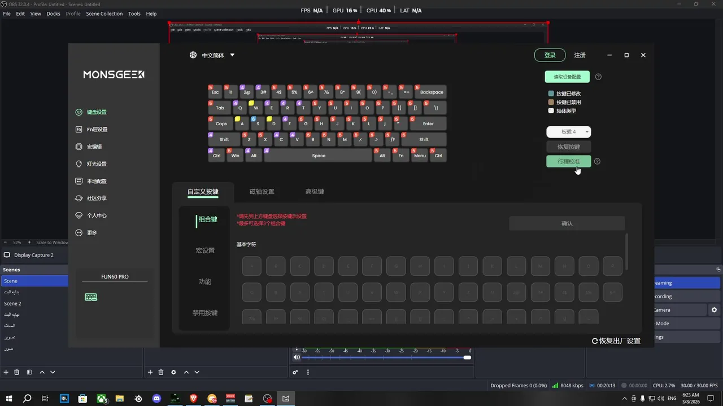
Task: Mute audio with the mixer speaker icon
Action: (297, 358)
